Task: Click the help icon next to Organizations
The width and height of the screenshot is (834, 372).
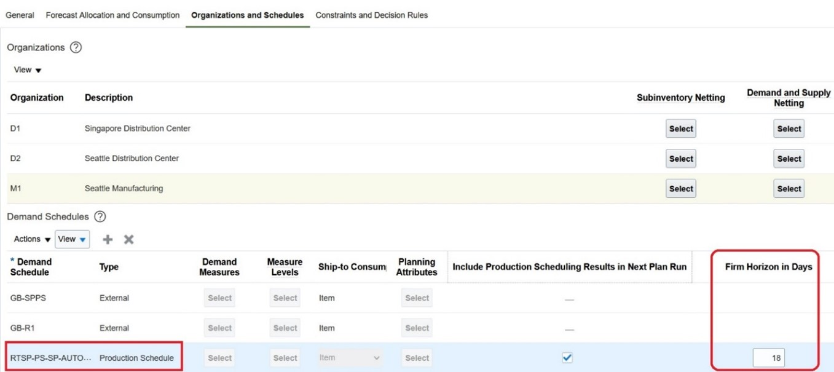Action: click(x=76, y=47)
